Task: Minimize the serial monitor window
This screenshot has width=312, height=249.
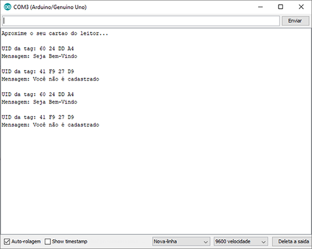Action: click(x=260, y=7)
